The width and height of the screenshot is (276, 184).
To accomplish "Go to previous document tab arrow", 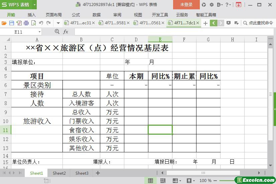I will pos(213,23).
